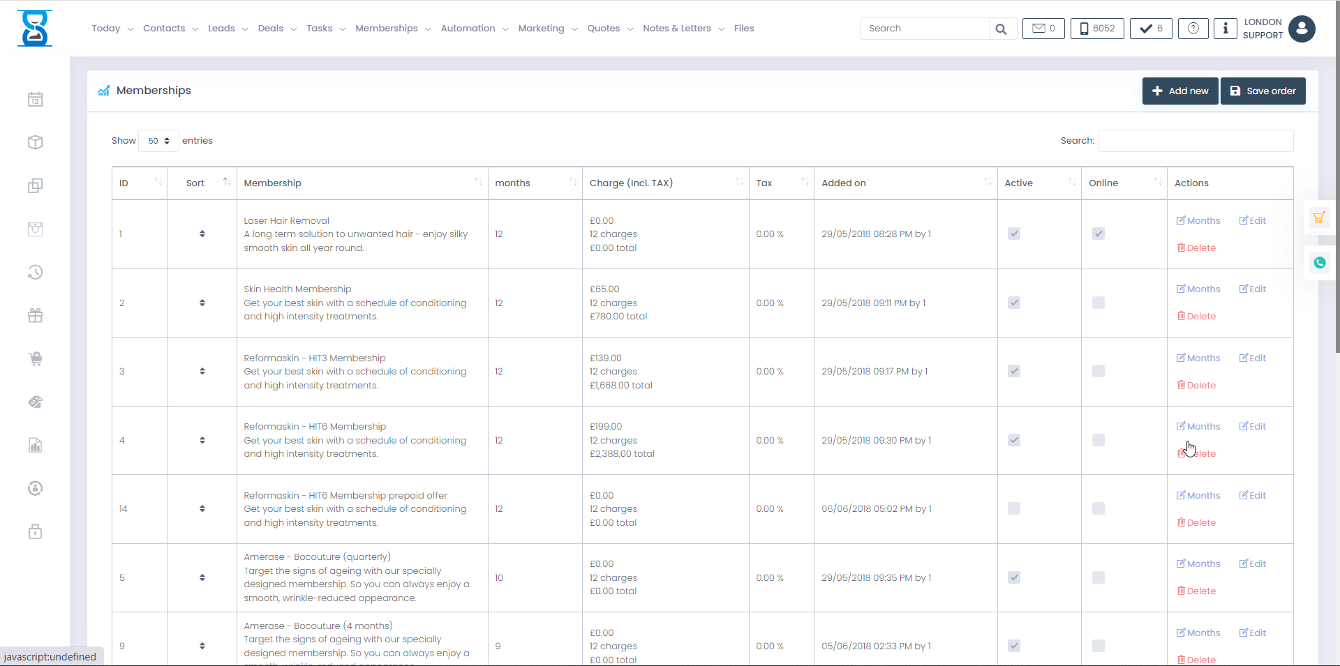The width and height of the screenshot is (1340, 666).
Task: Expand the Contacts menu dropdown
Action: click(170, 29)
